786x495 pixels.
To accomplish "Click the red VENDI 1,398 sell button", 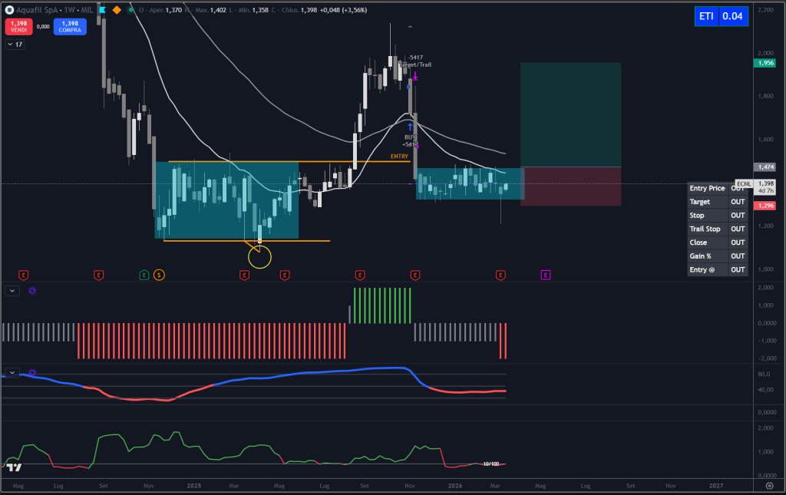I will 19,27.
